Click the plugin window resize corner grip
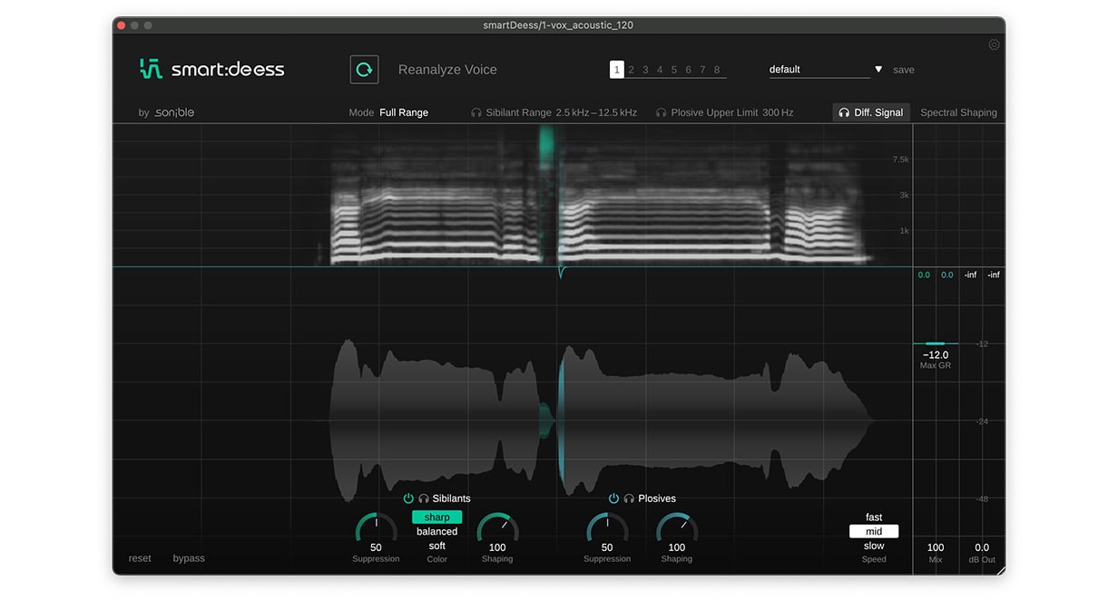The image size is (1118, 599). pyautogui.click(x=1000, y=570)
